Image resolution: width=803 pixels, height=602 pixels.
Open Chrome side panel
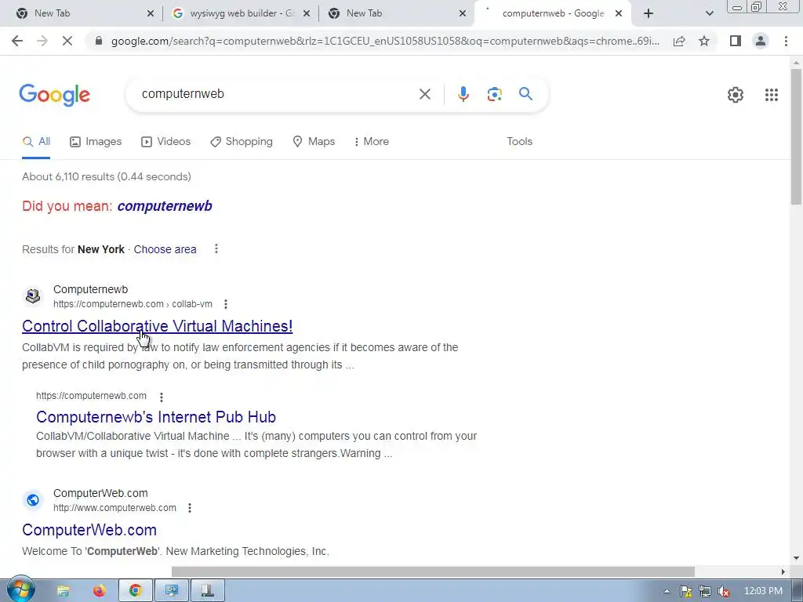pos(736,41)
